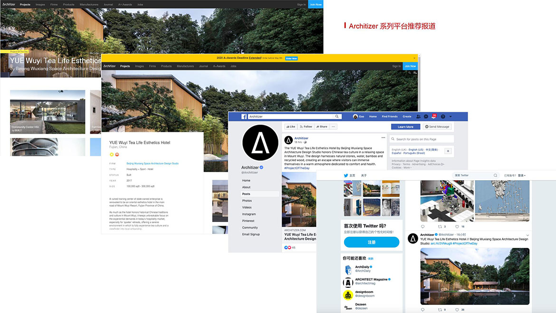
Task: Click heart like icon showing 16
Action: (458, 226)
